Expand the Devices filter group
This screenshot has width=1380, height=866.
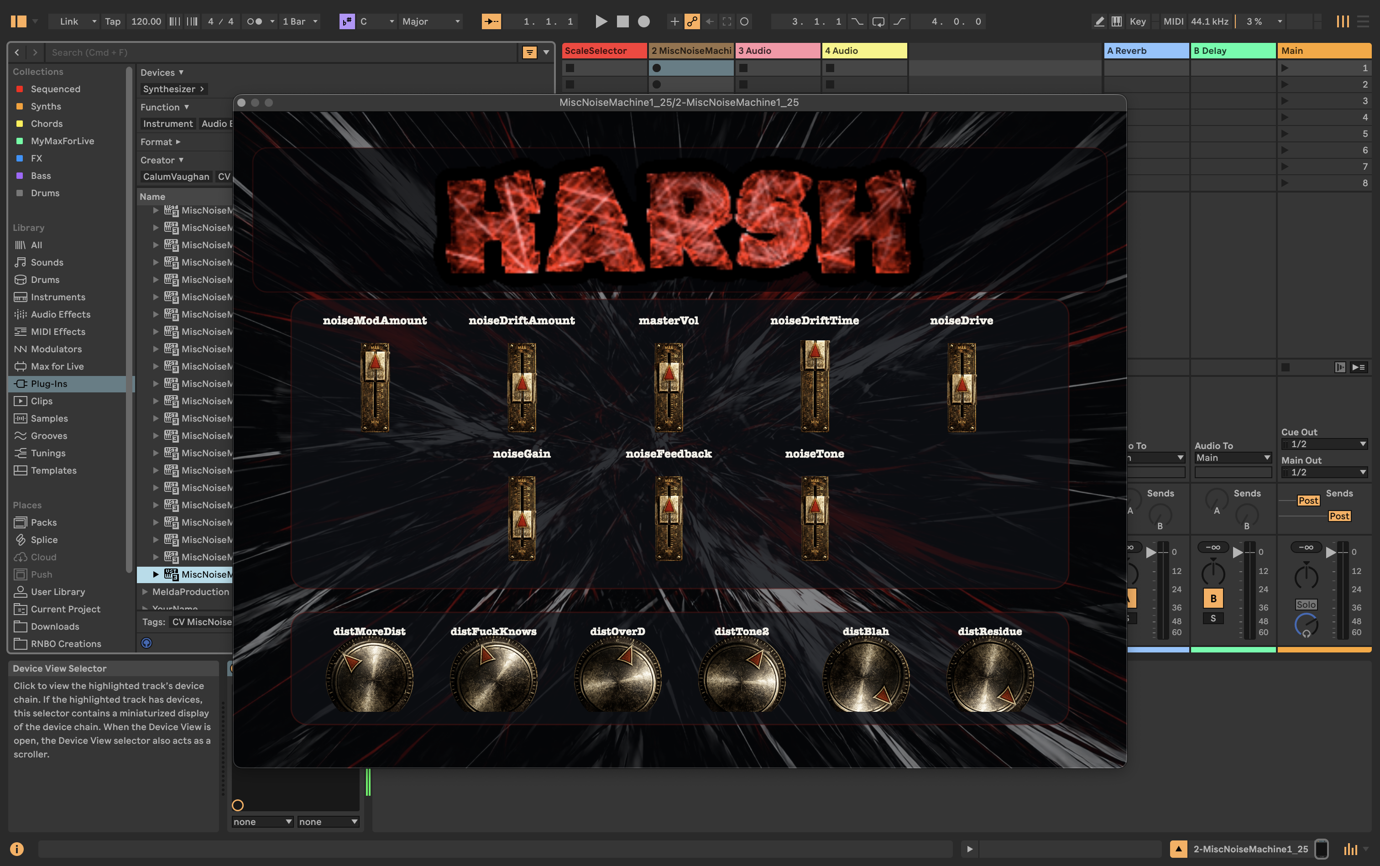[x=162, y=73]
